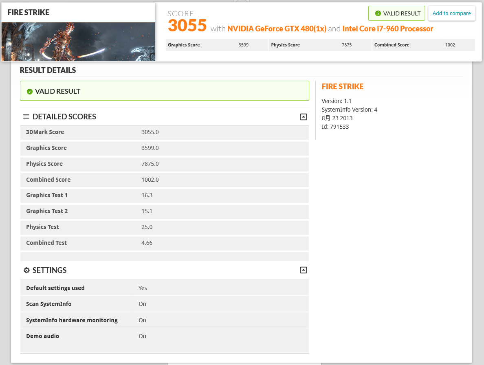Select the overall score 3055
This screenshot has height=365, width=484.
[187, 26]
